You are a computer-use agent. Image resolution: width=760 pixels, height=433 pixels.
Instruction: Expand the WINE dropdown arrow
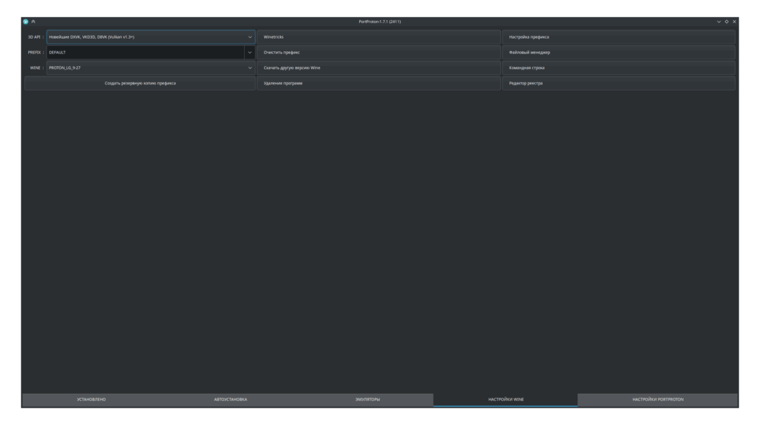[250, 67]
